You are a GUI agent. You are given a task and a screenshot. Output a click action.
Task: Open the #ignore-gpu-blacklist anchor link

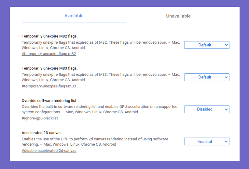coord(40,118)
